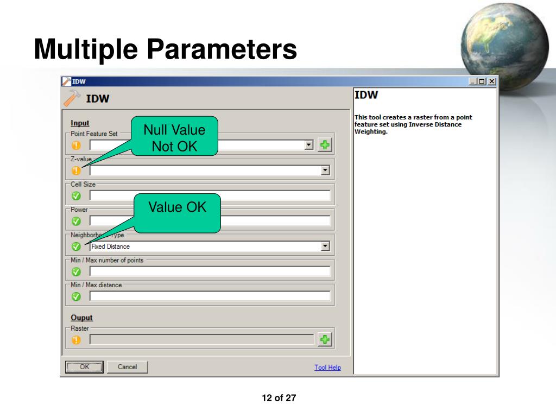Open the Tool Help link
This screenshot has width=556, height=417.
point(327,368)
